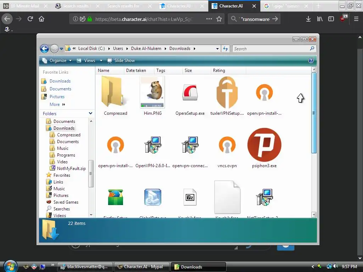Show hidden system tray icons

tap(313, 267)
